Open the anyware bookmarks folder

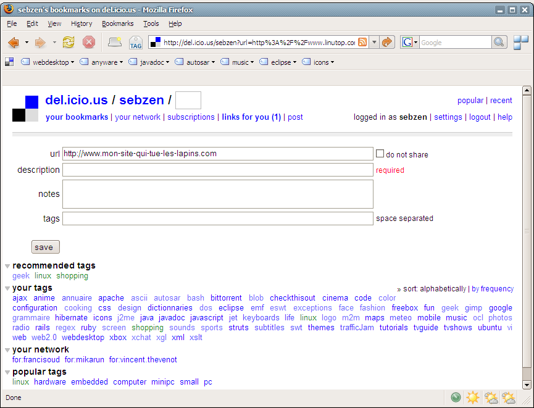(101, 62)
